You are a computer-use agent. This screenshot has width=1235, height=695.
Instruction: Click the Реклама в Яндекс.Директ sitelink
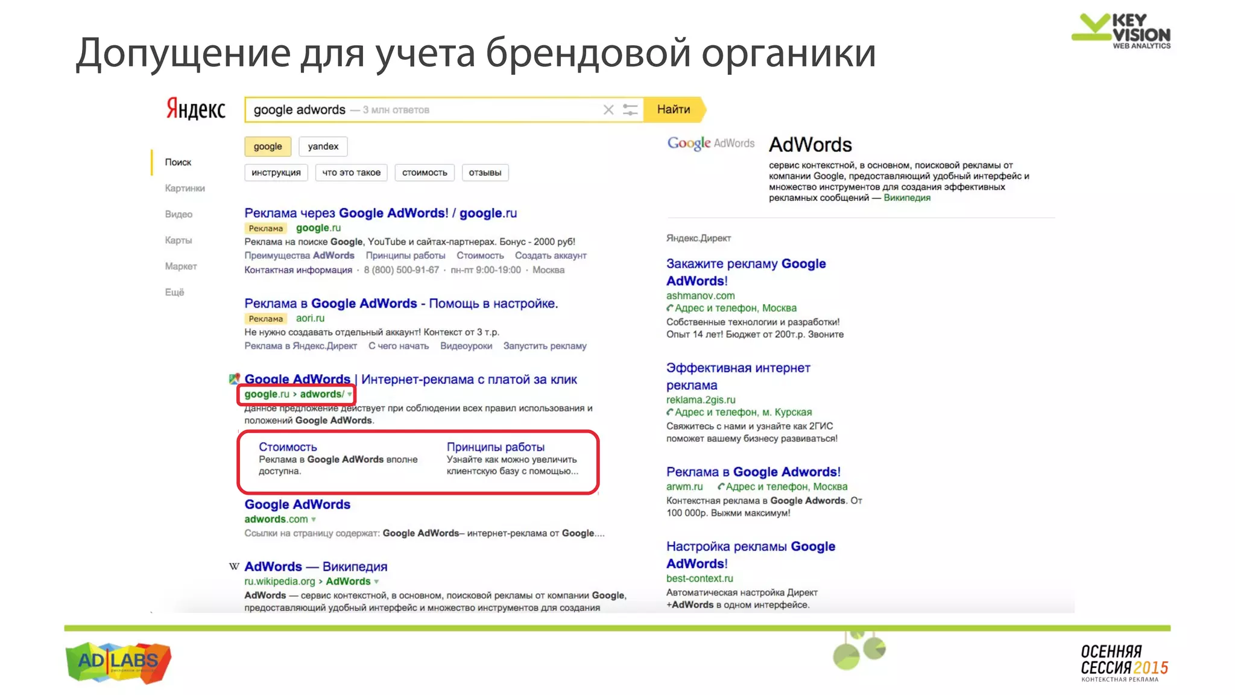click(301, 346)
